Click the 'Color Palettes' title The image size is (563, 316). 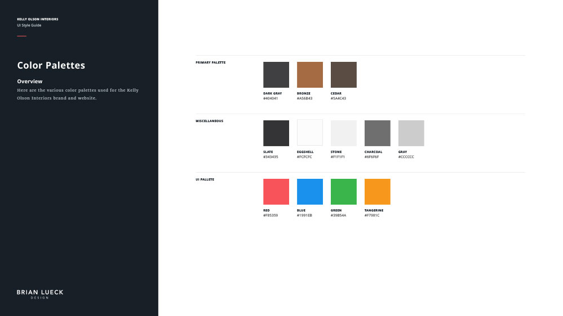coord(51,65)
